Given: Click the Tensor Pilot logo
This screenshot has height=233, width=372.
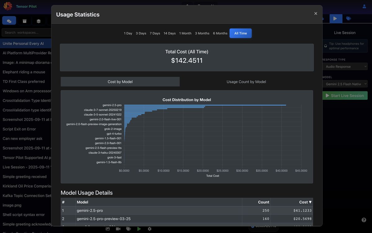Looking at the screenshot, I should click(8, 6).
